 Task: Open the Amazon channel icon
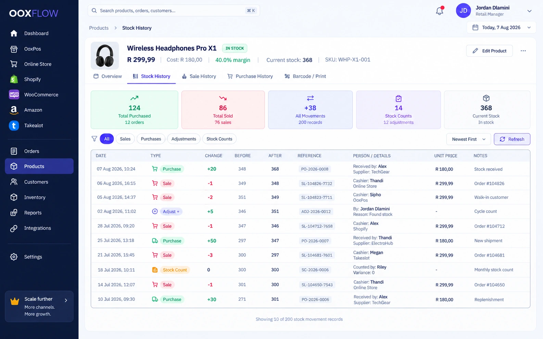[14, 110]
